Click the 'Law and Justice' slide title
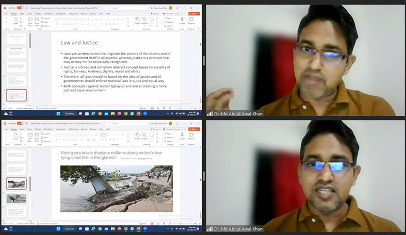Screen dimensions: 406x235 pyautogui.click(x=79, y=43)
